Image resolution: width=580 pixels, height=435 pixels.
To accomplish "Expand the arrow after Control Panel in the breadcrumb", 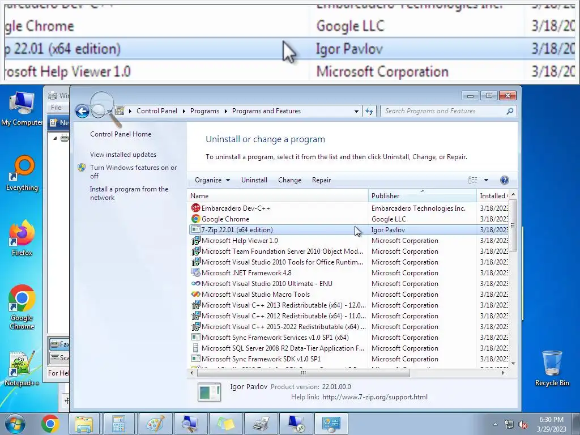I will tap(184, 111).
